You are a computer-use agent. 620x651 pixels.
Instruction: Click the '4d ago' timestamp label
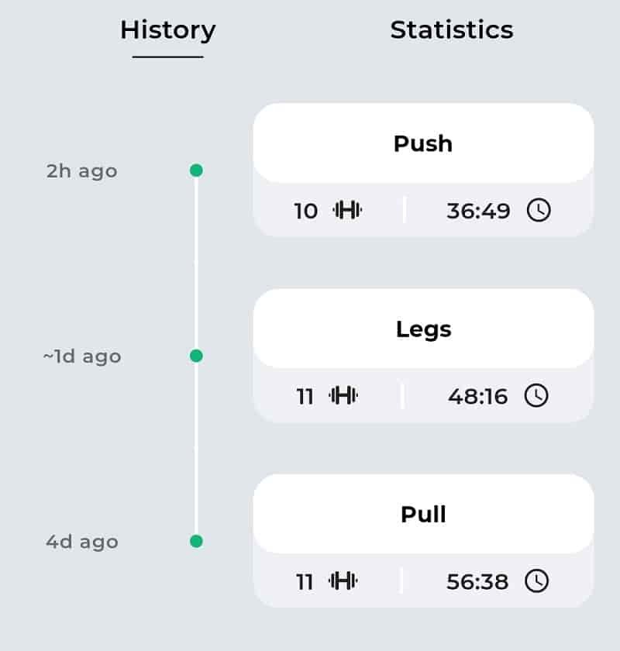point(82,542)
